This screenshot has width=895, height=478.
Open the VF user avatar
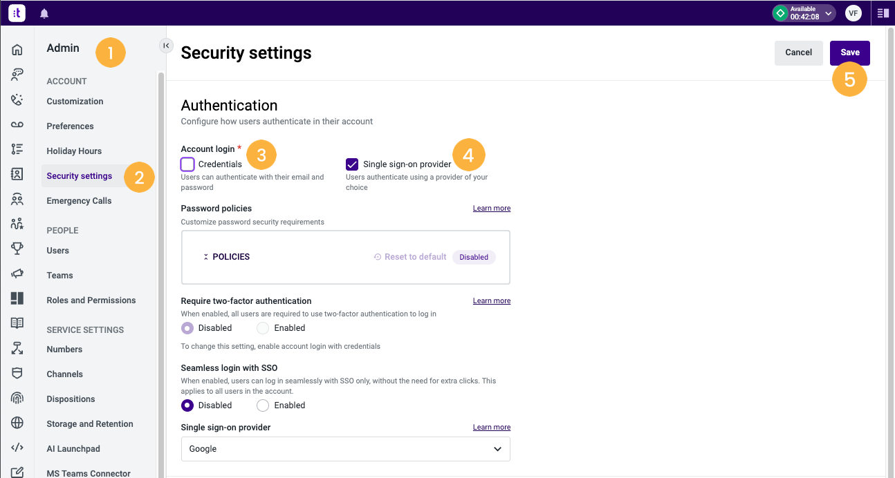click(x=853, y=13)
